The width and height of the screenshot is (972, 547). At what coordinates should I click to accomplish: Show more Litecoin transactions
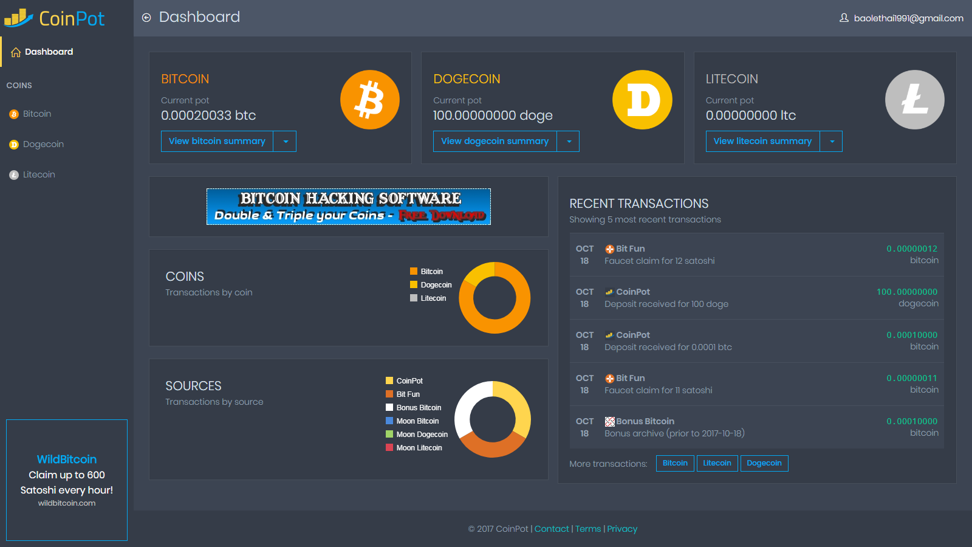pyautogui.click(x=717, y=463)
